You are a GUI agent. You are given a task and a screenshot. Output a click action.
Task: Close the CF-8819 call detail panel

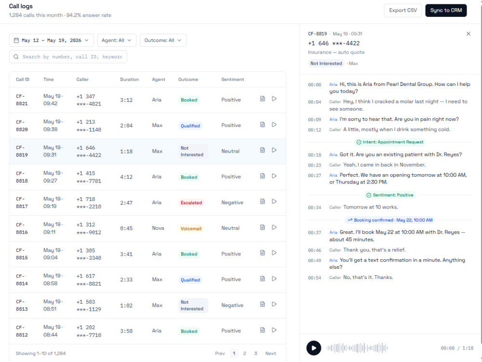(468, 34)
